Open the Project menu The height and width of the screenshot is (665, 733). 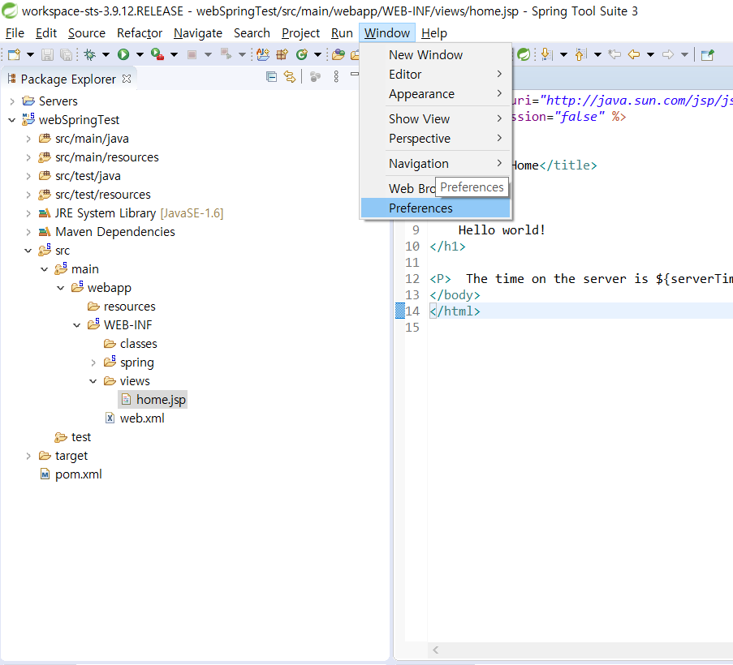click(300, 33)
